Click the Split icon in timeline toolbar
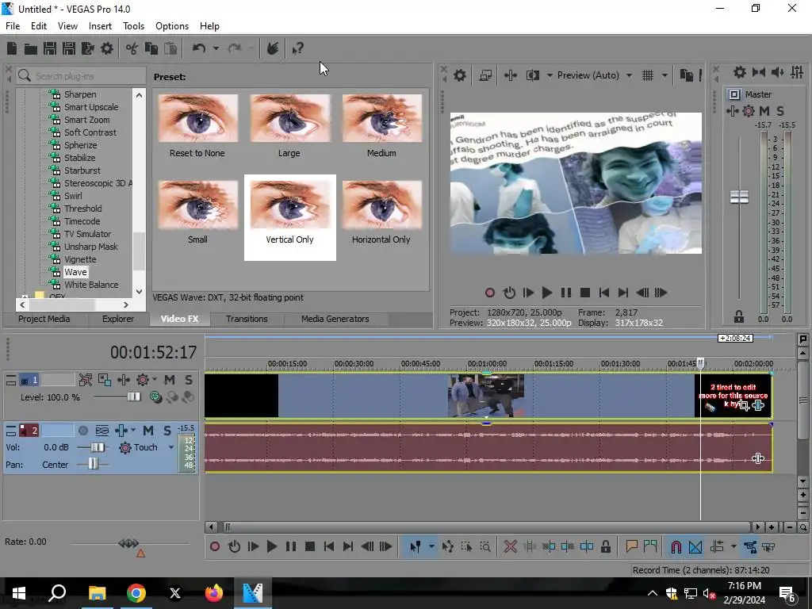This screenshot has height=609, width=812. pos(587,546)
